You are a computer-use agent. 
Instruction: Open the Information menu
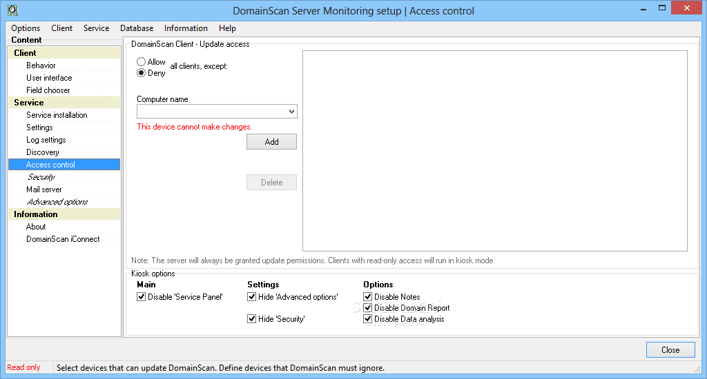[x=186, y=28]
